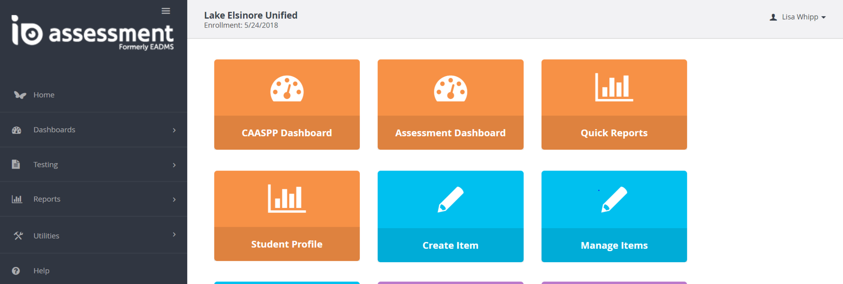
Task: Click the bar chart icon on Student Profile
Action: coord(287,199)
